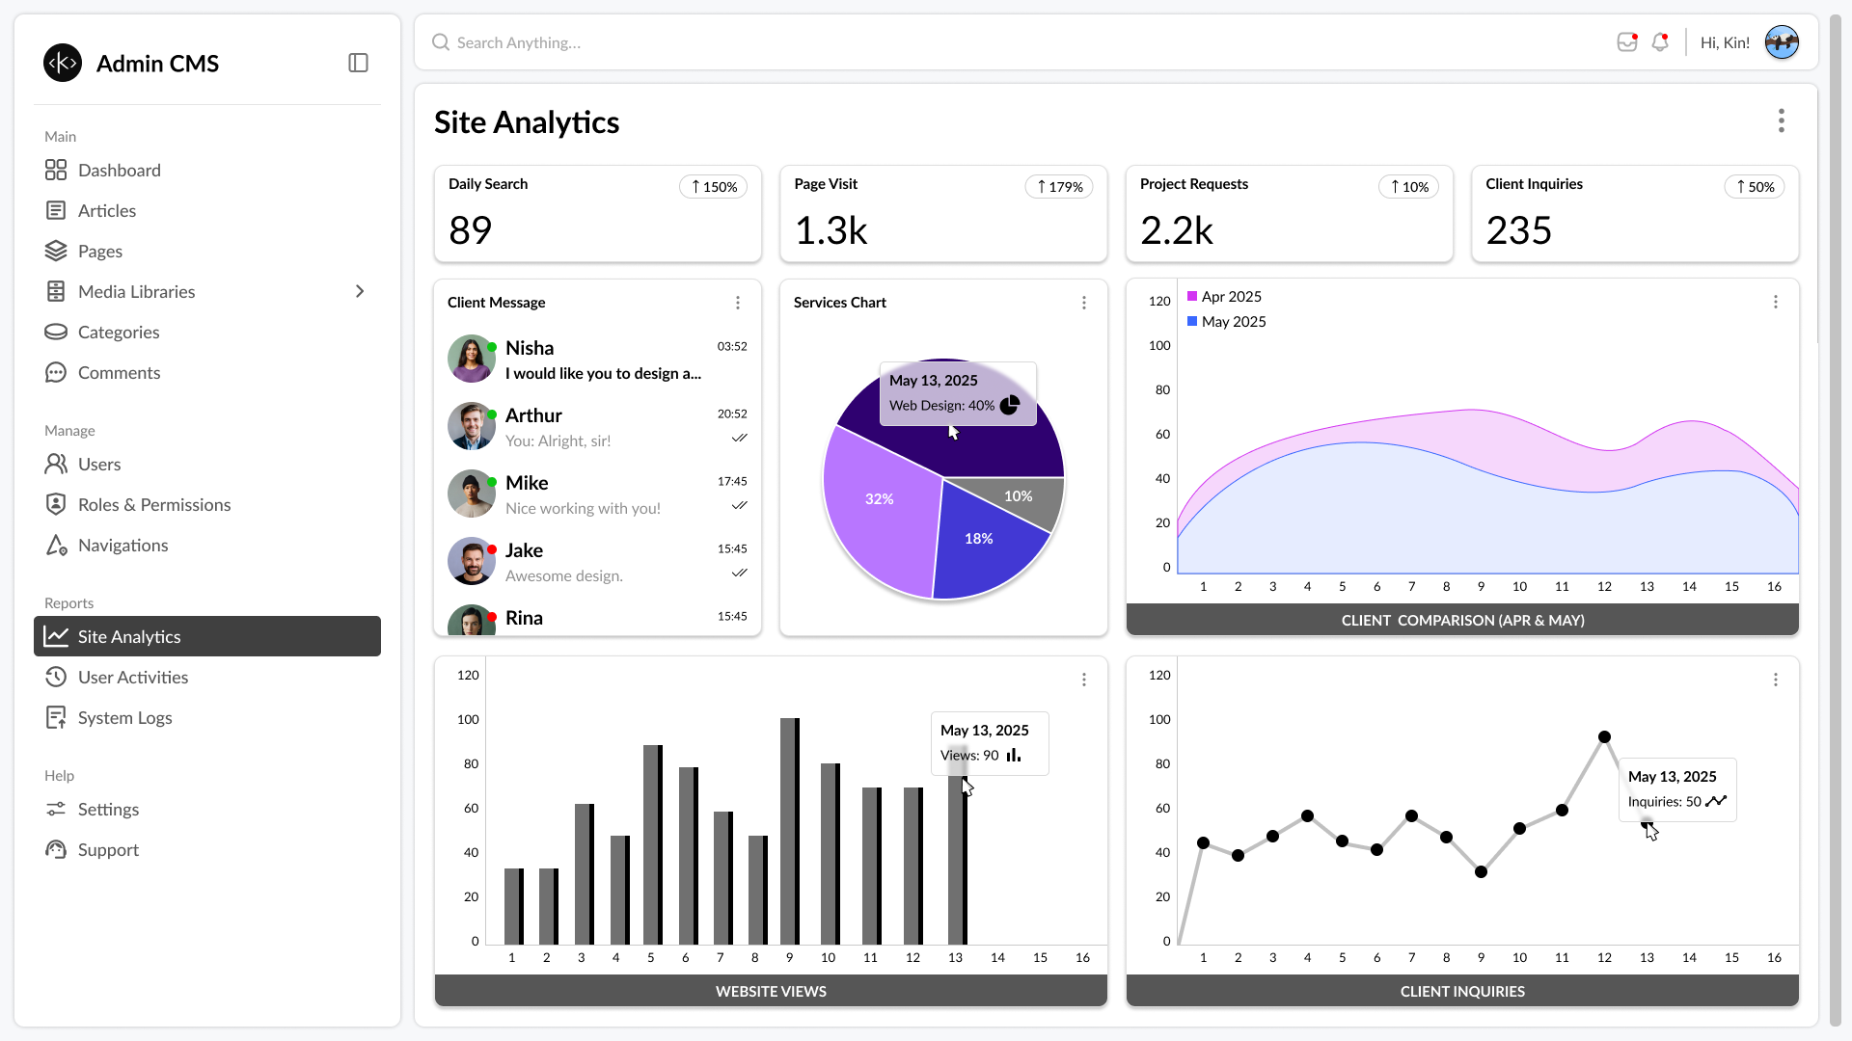Viewport: 1852px width, 1041px height.
Task: Open the Support help page
Action: click(108, 850)
